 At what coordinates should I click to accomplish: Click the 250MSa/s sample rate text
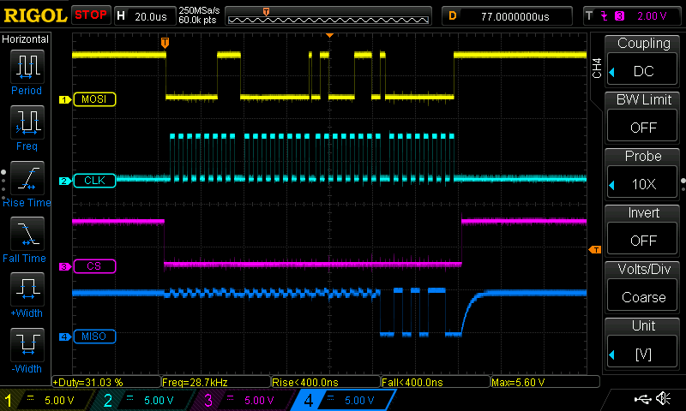coord(199,11)
